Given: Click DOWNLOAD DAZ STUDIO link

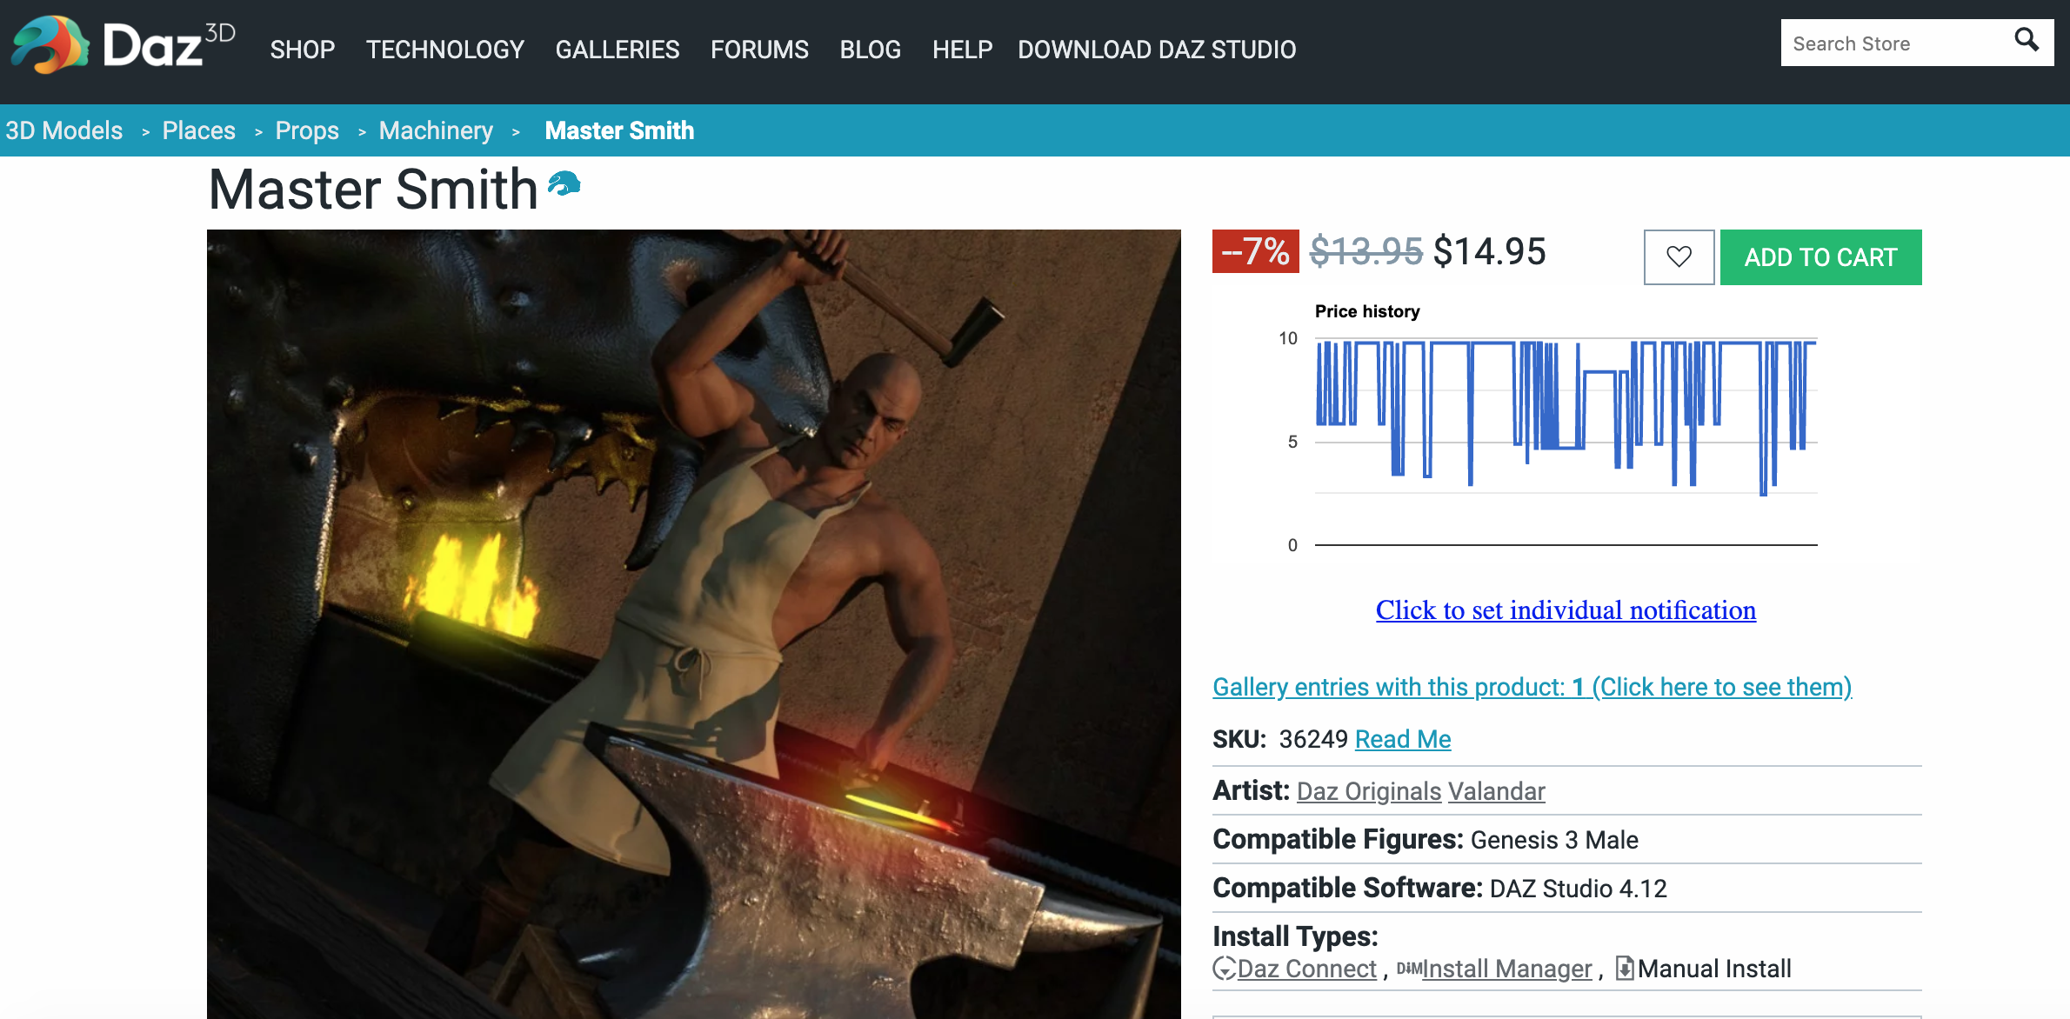Looking at the screenshot, I should 1156,50.
